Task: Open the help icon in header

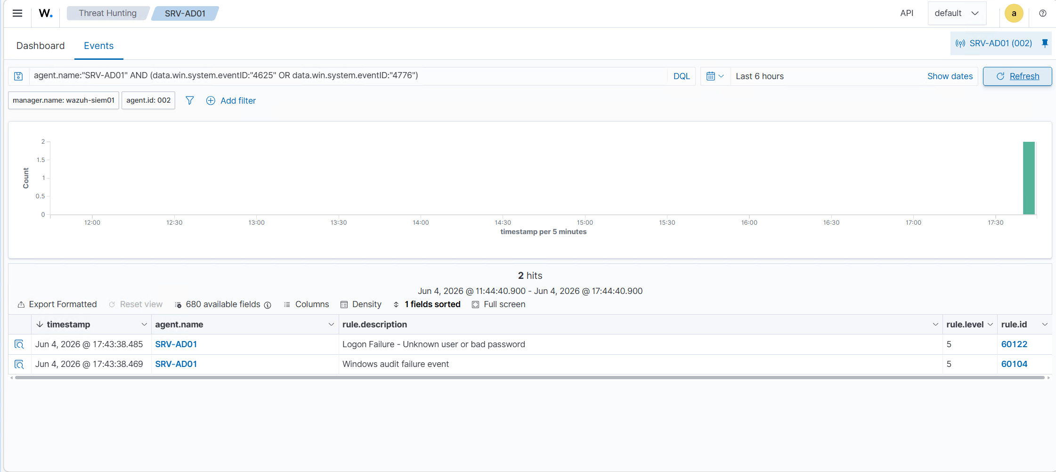Action: pyautogui.click(x=1043, y=13)
